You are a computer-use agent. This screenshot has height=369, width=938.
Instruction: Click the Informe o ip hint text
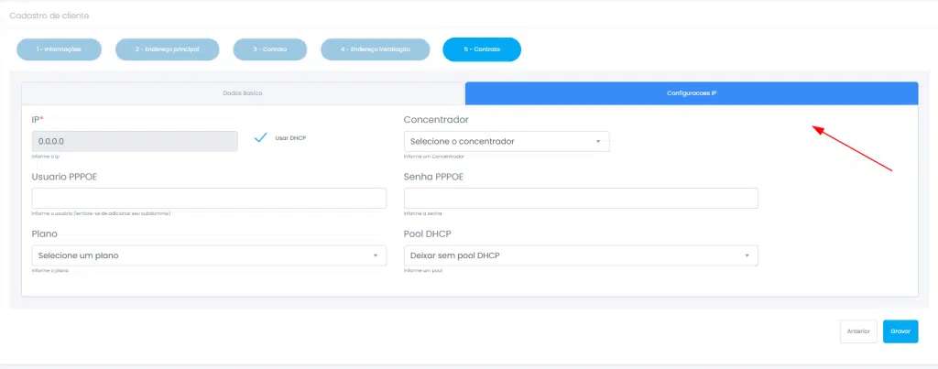pyautogui.click(x=46, y=157)
